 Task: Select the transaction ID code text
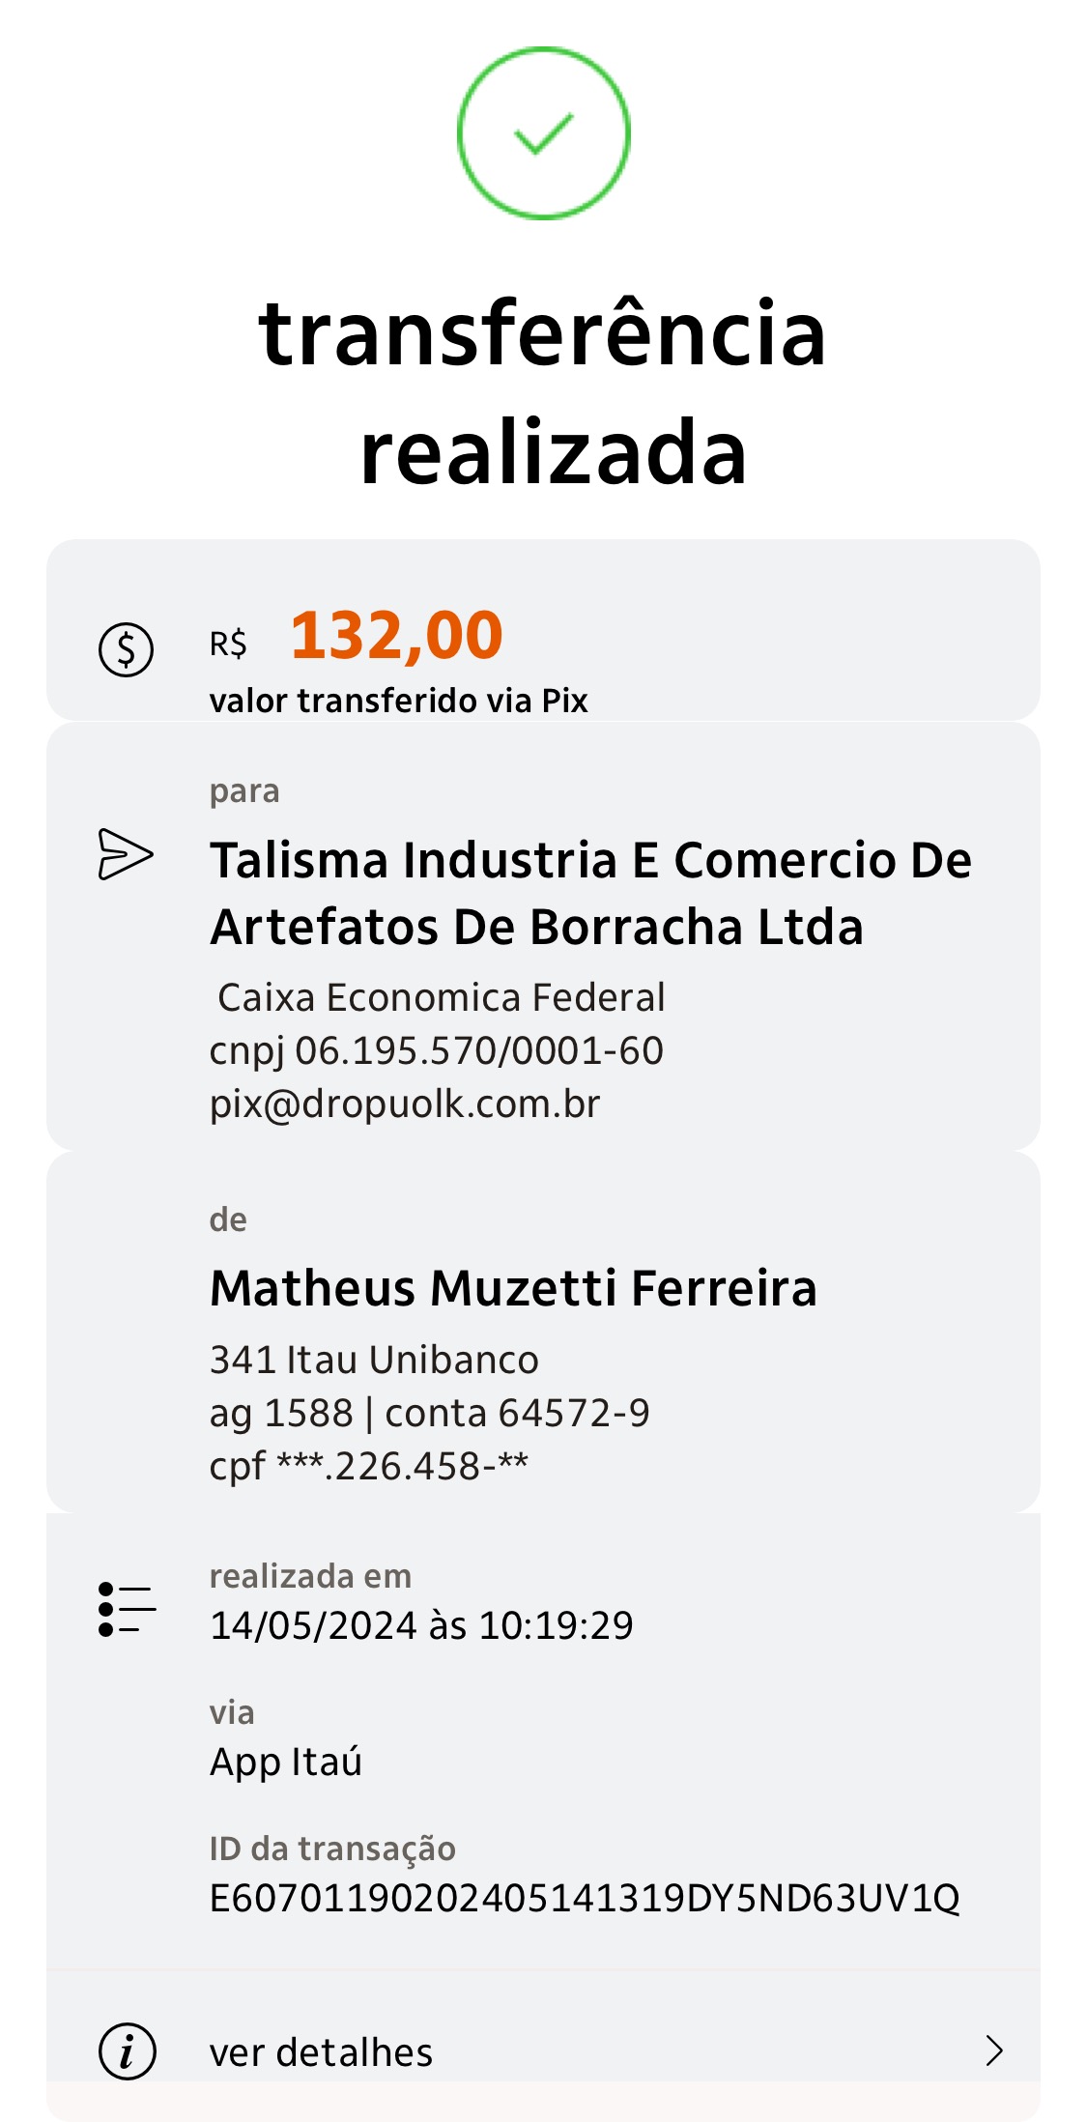[585, 1898]
